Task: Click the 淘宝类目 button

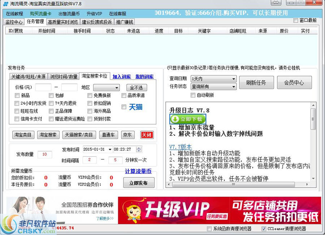Action: tap(23, 135)
